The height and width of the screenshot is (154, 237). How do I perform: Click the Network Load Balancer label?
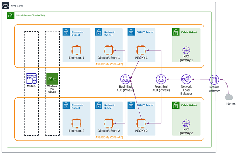(x=186, y=90)
